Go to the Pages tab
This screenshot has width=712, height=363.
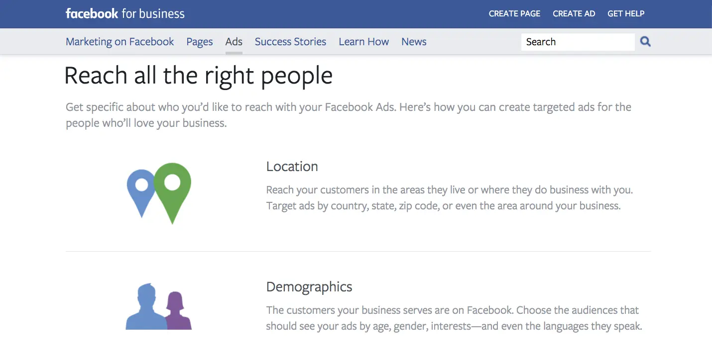[200, 42]
